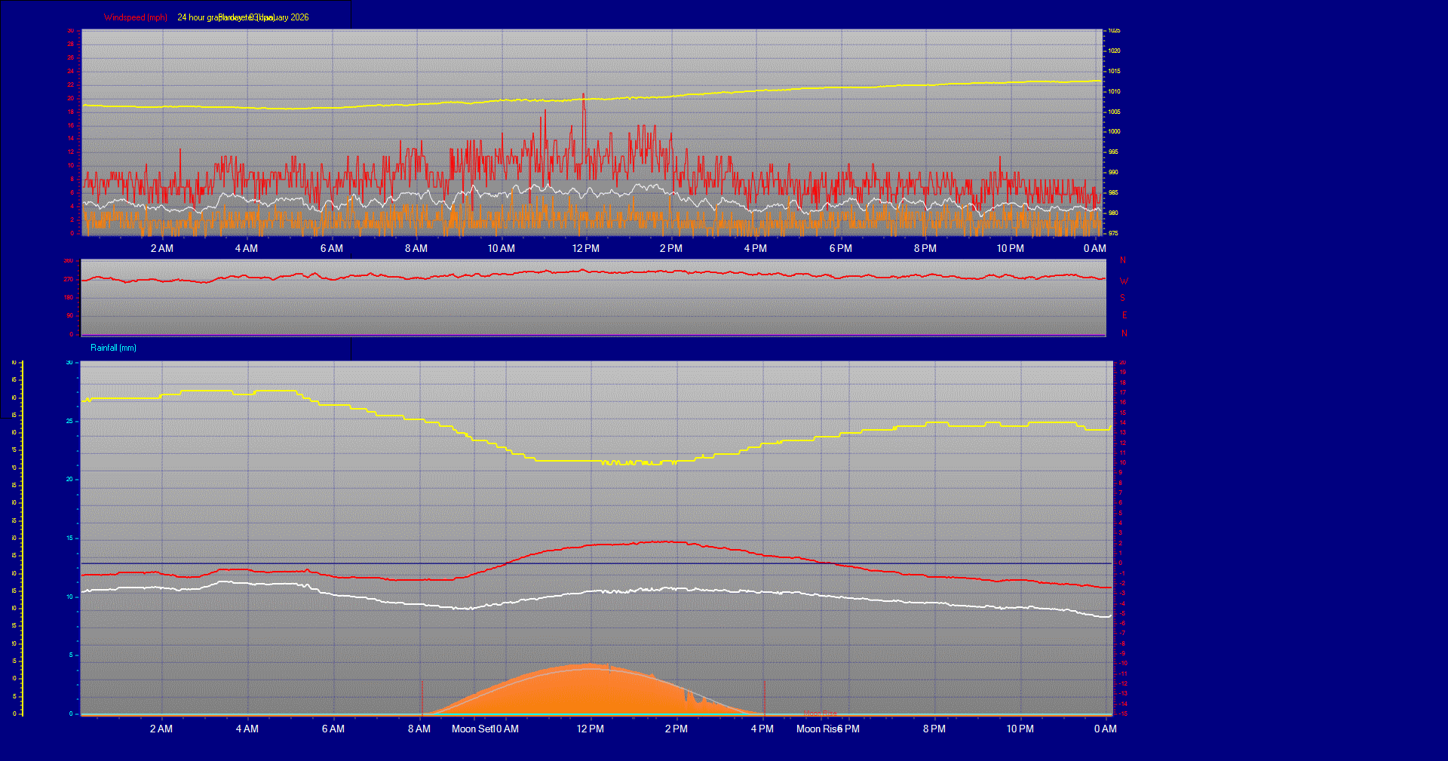Click the Rainfall (mm) legend label
The height and width of the screenshot is (761, 1448).
(112, 348)
